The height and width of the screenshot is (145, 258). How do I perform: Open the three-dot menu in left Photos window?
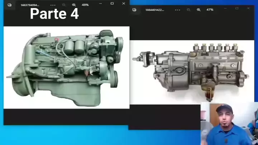click(x=53, y=5)
